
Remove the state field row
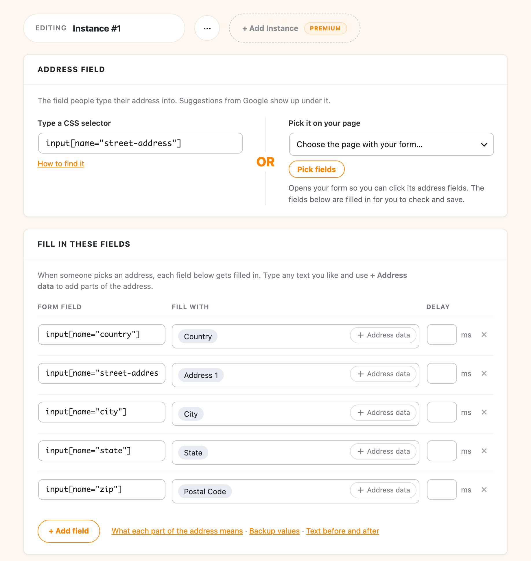(484, 451)
